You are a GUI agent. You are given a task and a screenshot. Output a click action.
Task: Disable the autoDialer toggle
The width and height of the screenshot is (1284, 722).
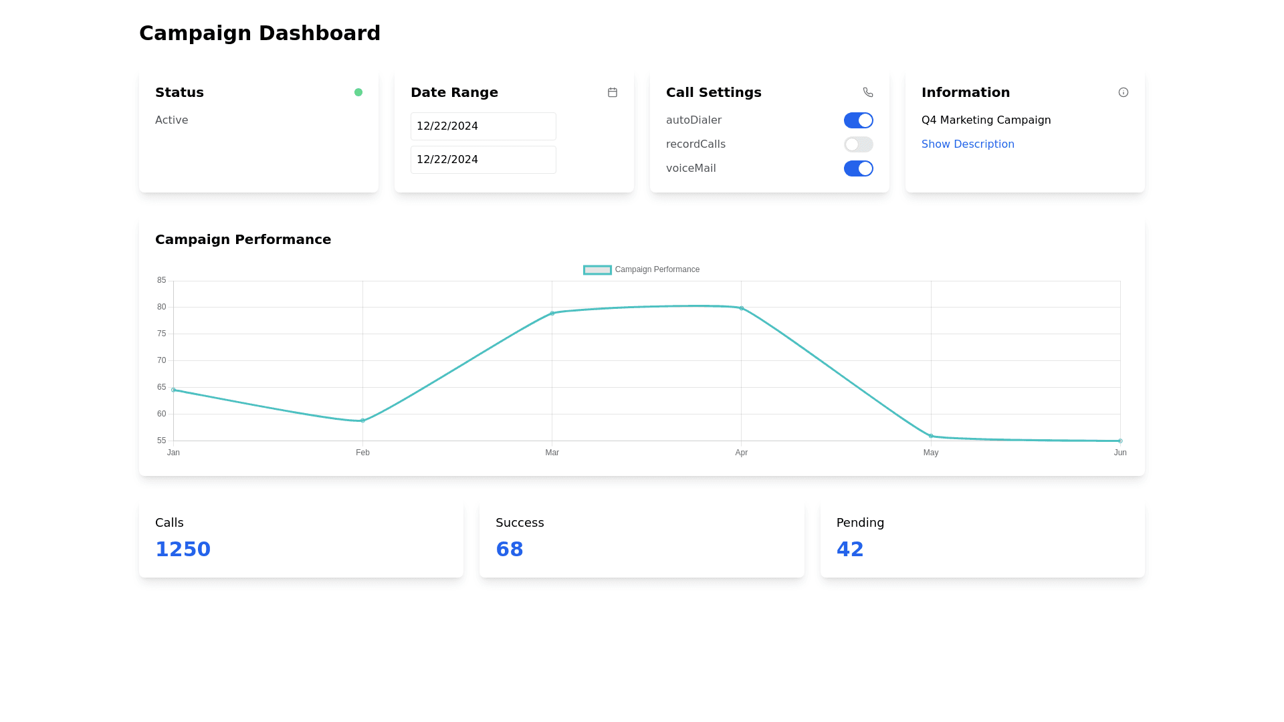(x=858, y=120)
